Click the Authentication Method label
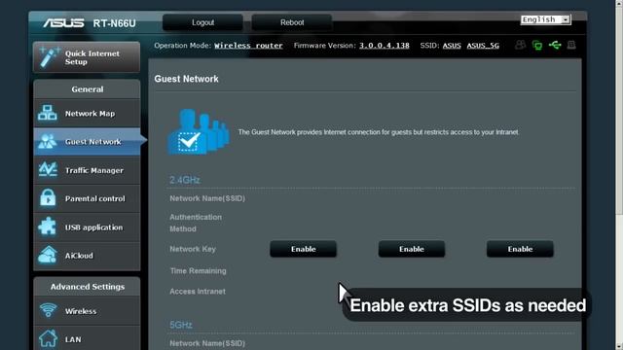Viewport: 623px width, 350px height. click(196, 223)
